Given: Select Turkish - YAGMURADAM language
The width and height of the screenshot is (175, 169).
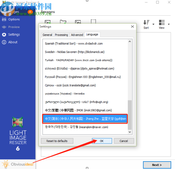Looking at the screenshot, I should coord(85,60).
